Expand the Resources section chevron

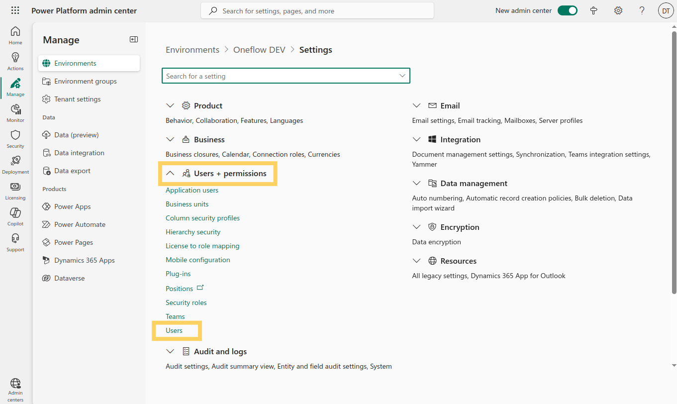pos(416,261)
